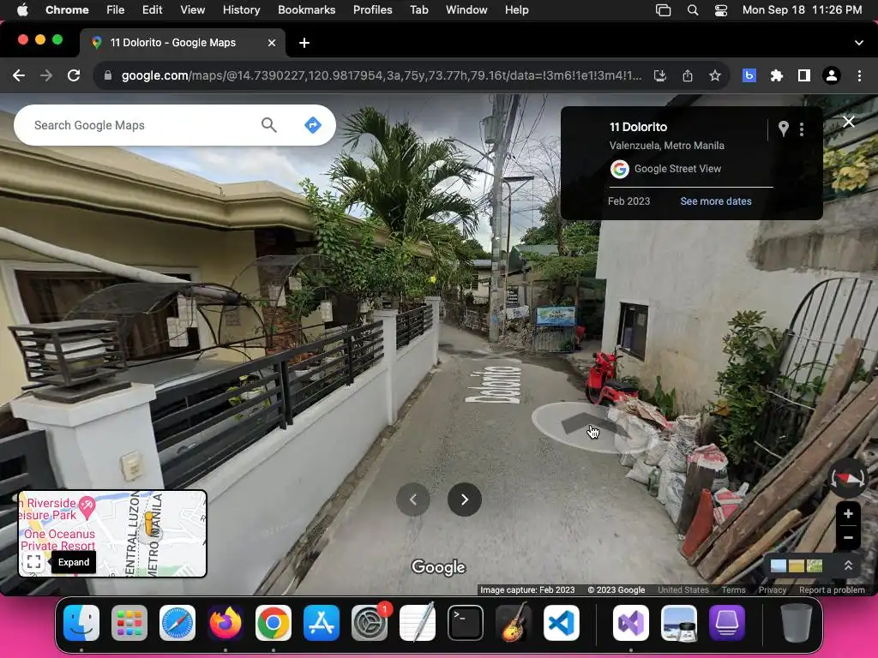This screenshot has width=878, height=658.
Task: Click the Terms link in footer
Action: coord(733,589)
